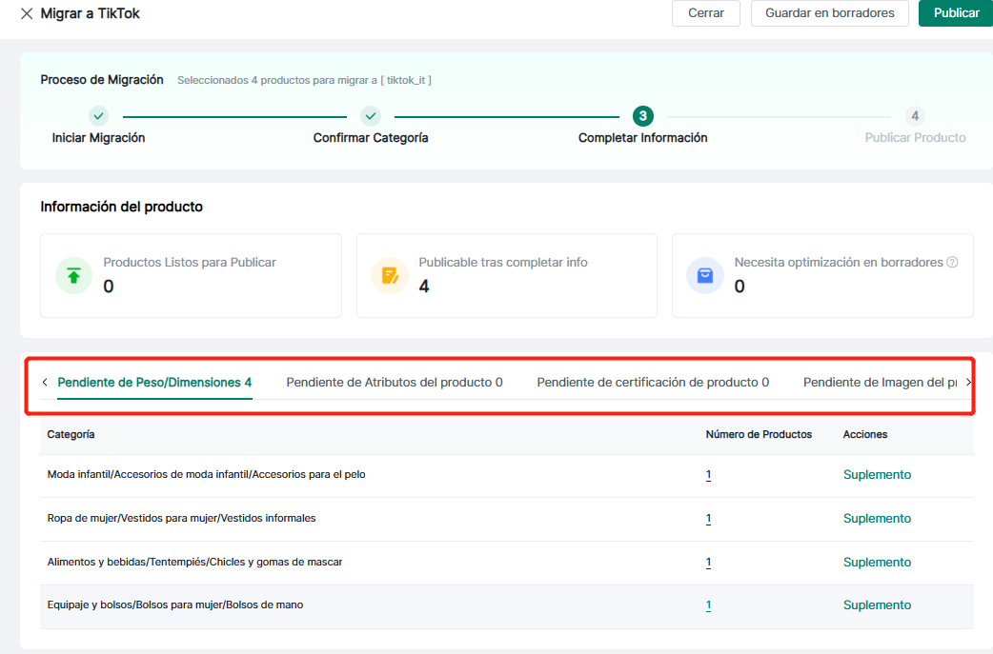Click the yellow edit note icon
This screenshot has height=654, width=993.
pos(389,275)
